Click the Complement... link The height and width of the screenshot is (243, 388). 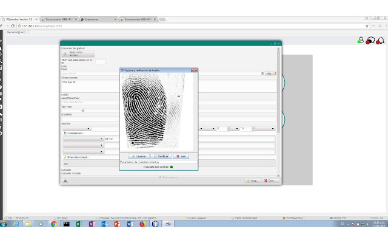pyautogui.click(x=76, y=133)
